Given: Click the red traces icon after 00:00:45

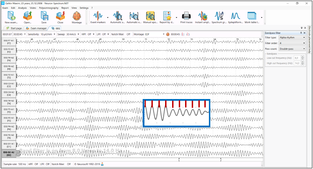Looking at the screenshot, I should (183, 34).
